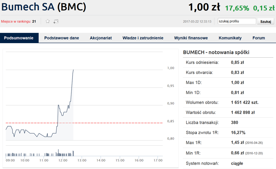This screenshot has height=169, width=276.
Task: Click the Bumech SA (BMC) heading
Action: click(44, 7)
